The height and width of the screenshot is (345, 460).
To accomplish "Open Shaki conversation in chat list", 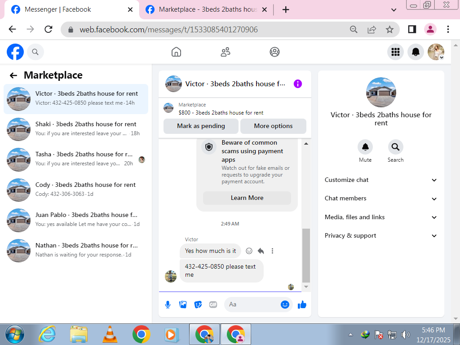I will point(75,129).
